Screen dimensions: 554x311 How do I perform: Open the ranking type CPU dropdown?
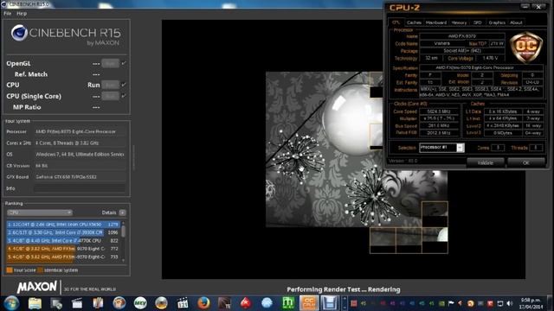tap(40, 213)
